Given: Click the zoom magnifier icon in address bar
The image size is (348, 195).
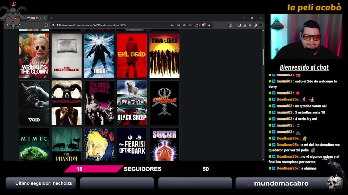Looking at the screenshot, I should [x=190, y=25].
